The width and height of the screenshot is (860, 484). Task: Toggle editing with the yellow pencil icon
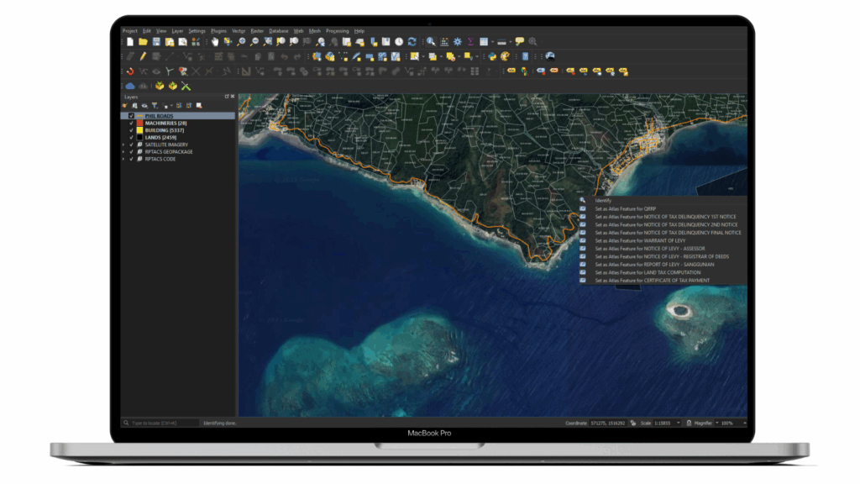tap(144, 56)
